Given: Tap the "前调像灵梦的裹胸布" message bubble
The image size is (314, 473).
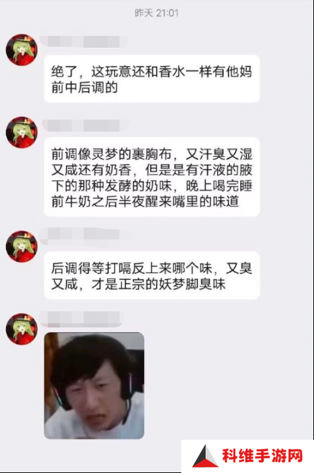Looking at the screenshot, I should (x=152, y=177).
